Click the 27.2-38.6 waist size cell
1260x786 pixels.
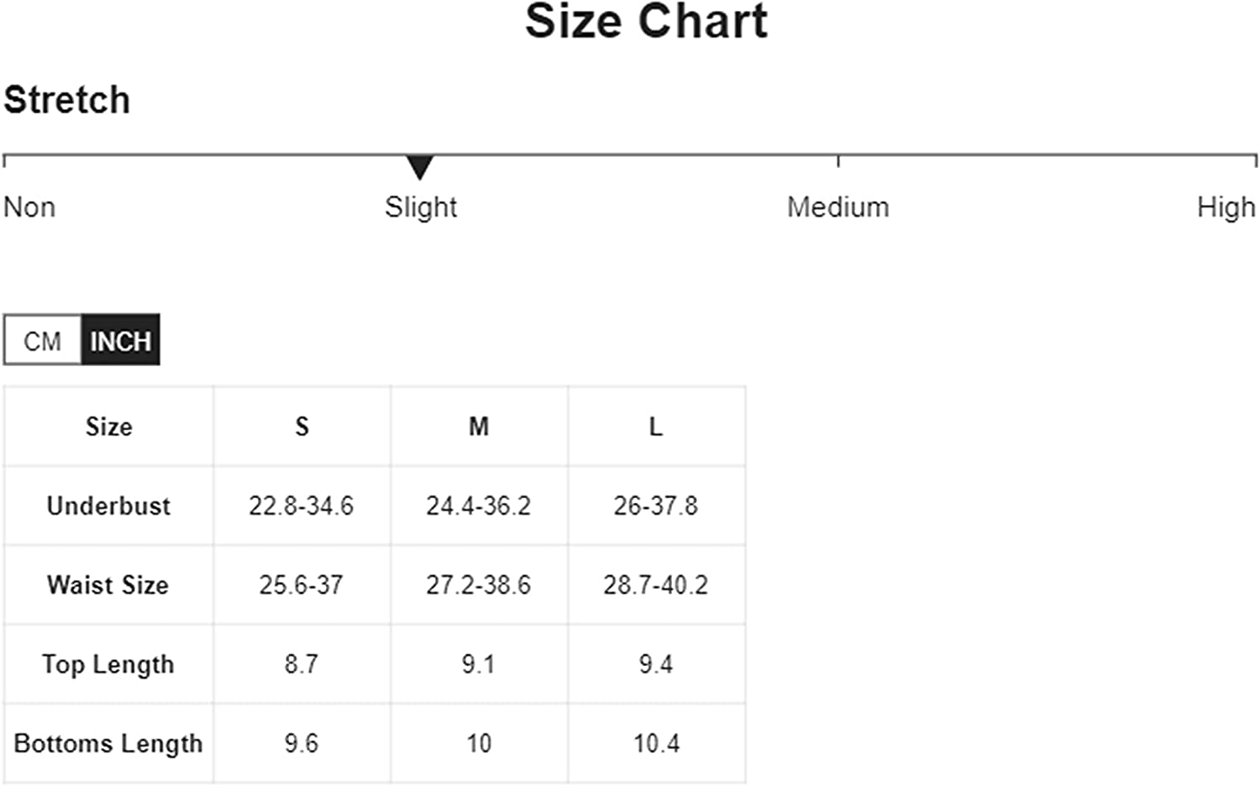479,584
